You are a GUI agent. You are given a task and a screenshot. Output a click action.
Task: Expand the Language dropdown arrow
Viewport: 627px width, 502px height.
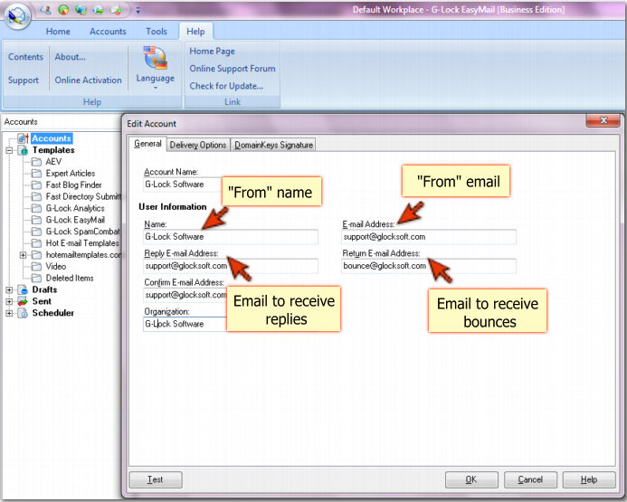(156, 88)
